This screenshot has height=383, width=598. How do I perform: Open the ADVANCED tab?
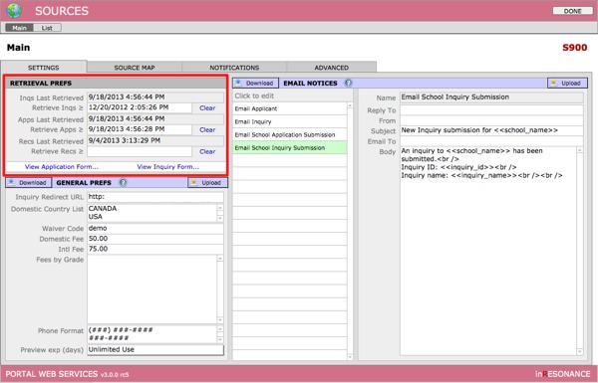coord(332,68)
